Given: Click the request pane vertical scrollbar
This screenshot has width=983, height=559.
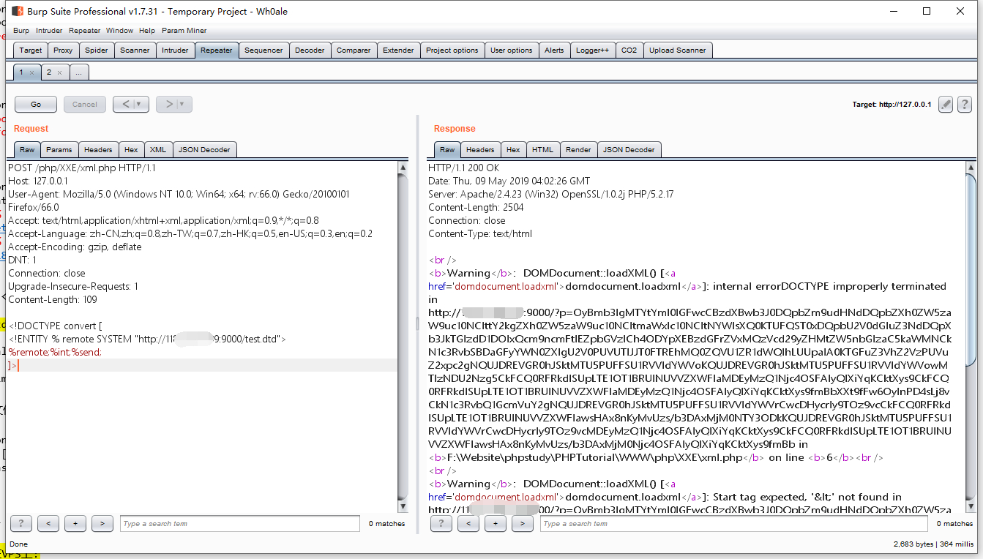Looking at the screenshot, I should 403,337.
